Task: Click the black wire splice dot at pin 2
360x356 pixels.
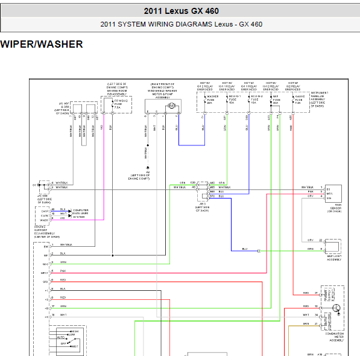Action: coord(113,255)
